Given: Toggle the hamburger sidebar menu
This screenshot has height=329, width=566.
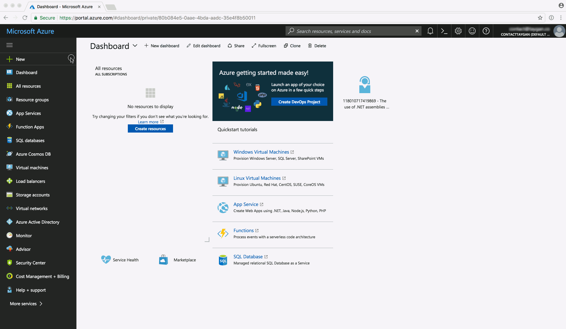Looking at the screenshot, I should point(10,45).
